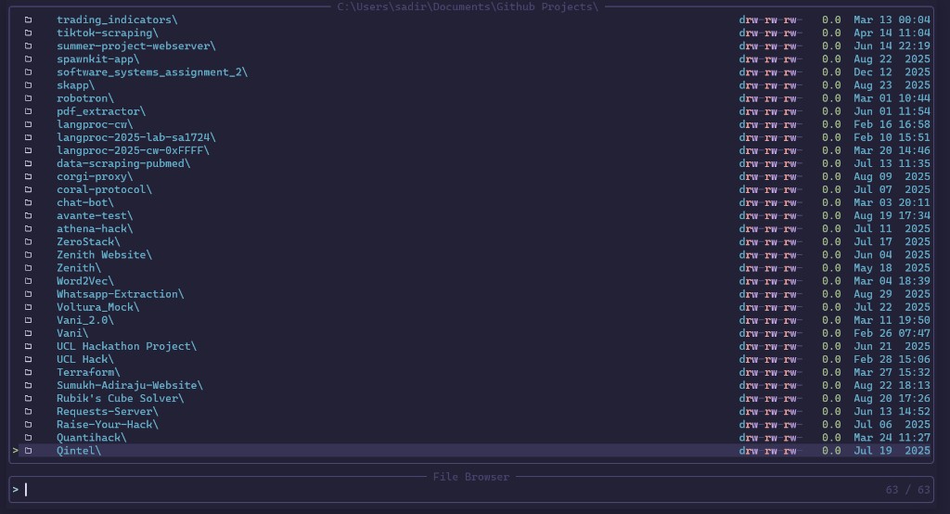Click date Aug 19 17:34 of avante-test
The image size is (950, 514).
click(892, 216)
